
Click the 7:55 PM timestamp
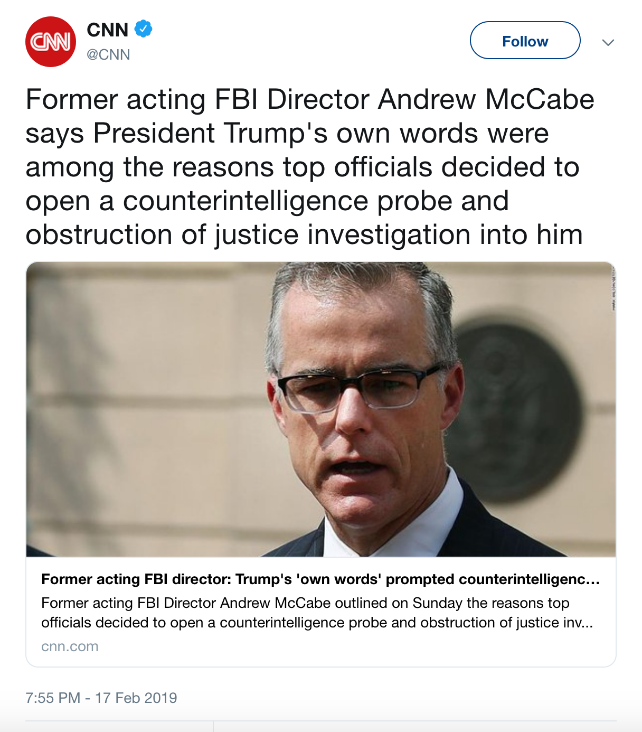point(53,698)
